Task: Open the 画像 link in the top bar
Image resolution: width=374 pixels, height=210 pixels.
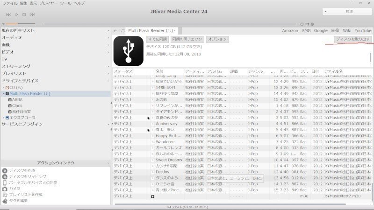Action: point(335,31)
